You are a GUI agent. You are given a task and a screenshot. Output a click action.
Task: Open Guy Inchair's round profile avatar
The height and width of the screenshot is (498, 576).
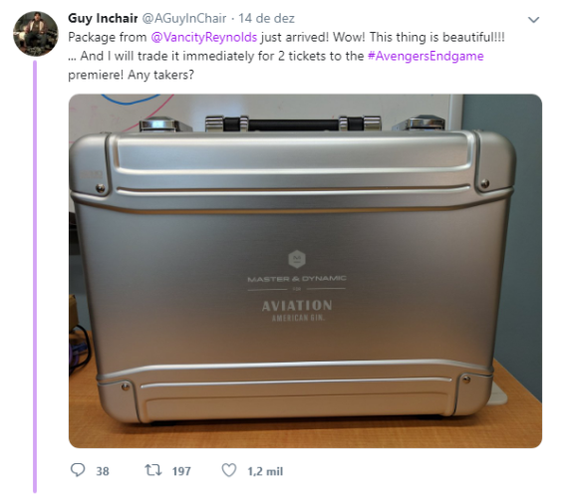pyautogui.click(x=36, y=34)
